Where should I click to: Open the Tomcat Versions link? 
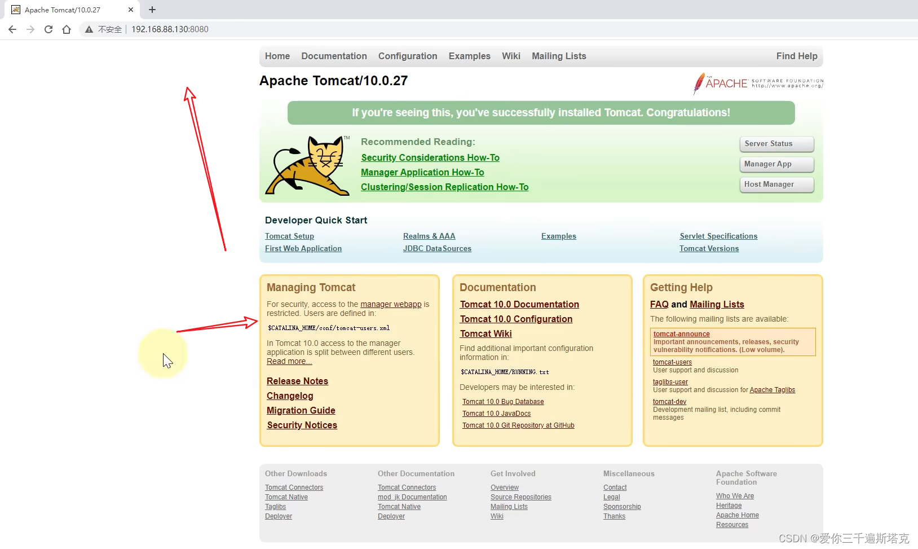[709, 249]
